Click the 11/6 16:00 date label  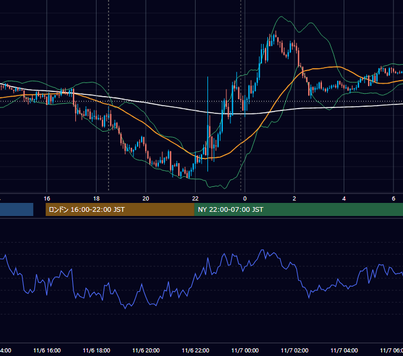(x=47, y=350)
